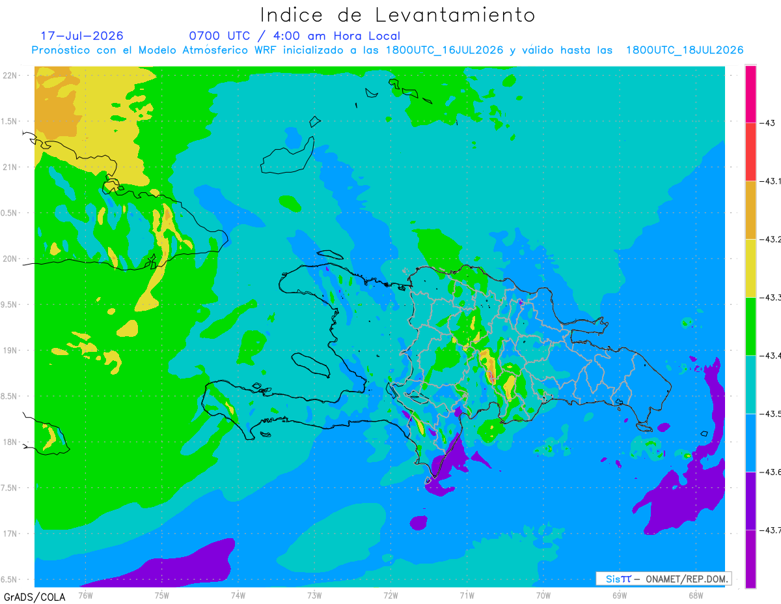
Task: Click the '73W' longitude label
Action: pos(314,594)
